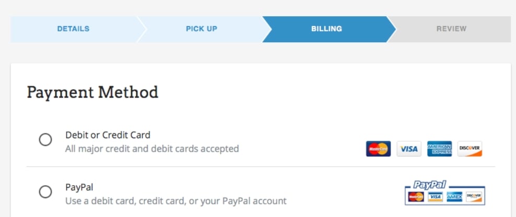Go back to the Details step
This screenshot has height=217, width=516.
click(x=74, y=29)
